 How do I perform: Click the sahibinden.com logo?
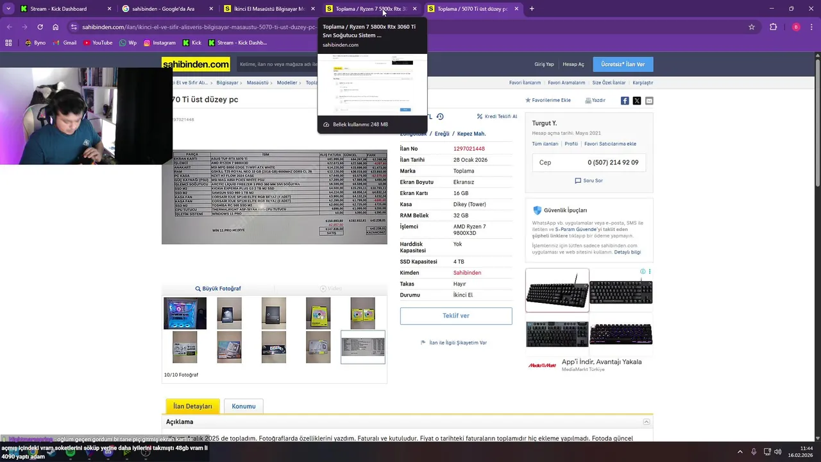[196, 64]
